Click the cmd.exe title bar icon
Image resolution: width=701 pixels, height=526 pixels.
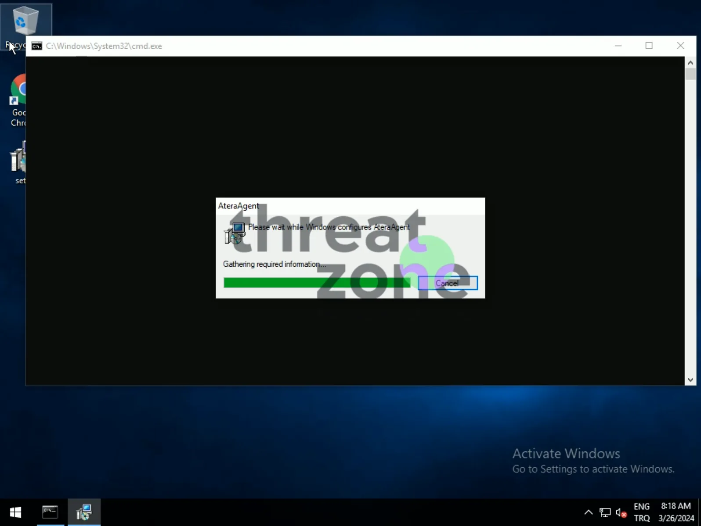37,46
